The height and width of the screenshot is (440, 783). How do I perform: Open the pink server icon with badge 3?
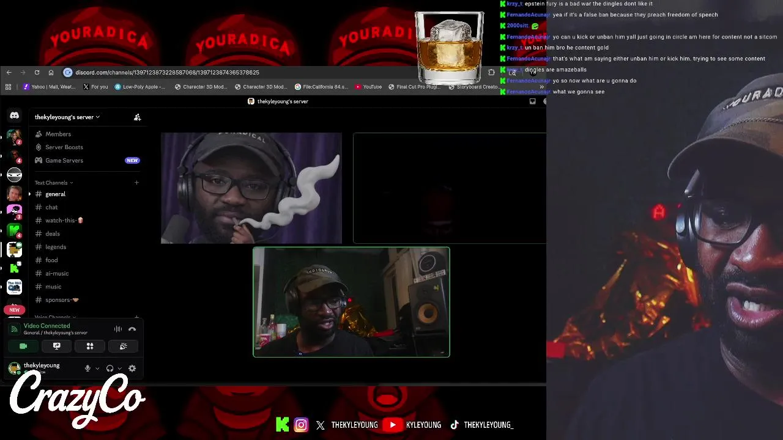pos(14,211)
